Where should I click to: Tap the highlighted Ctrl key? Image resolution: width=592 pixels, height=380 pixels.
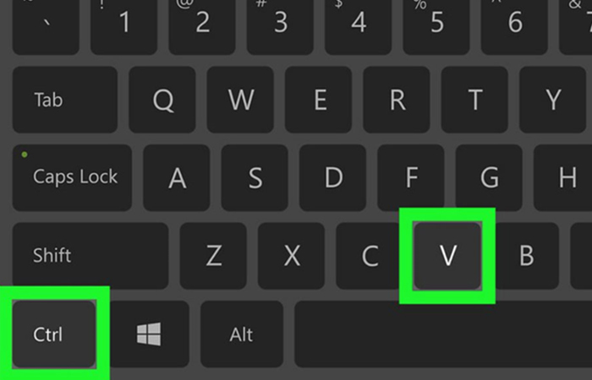tap(54, 334)
